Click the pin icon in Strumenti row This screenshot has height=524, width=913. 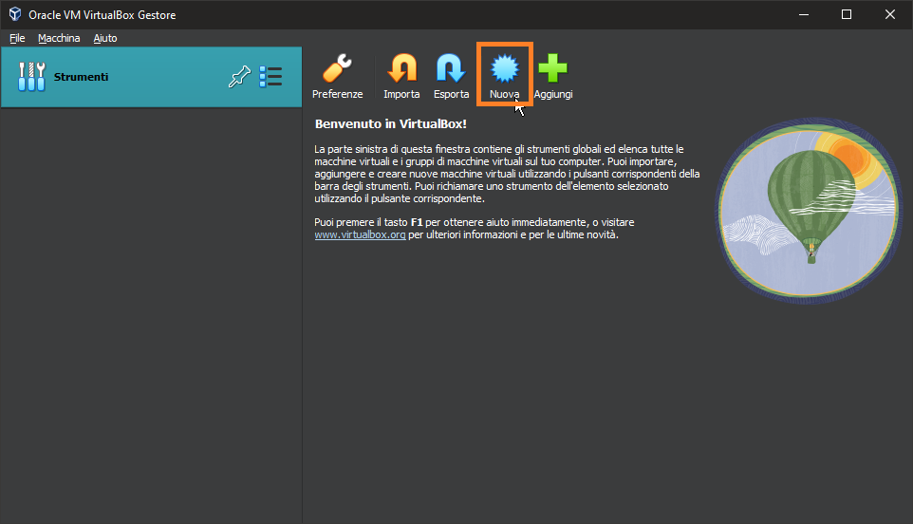pyautogui.click(x=239, y=77)
